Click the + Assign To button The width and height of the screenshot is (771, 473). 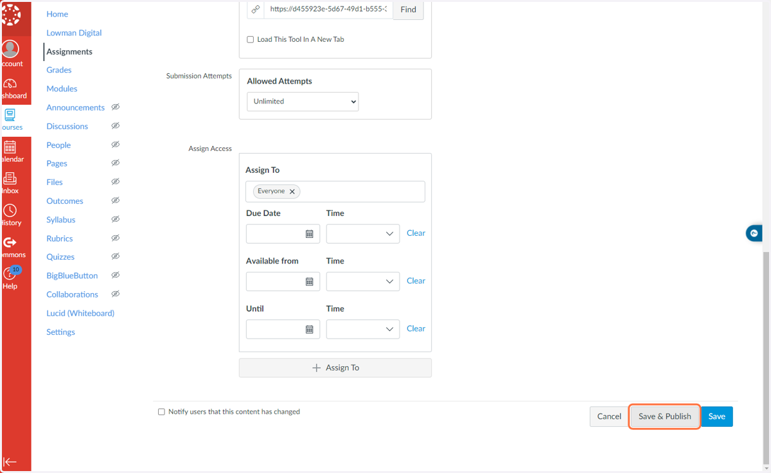335,368
